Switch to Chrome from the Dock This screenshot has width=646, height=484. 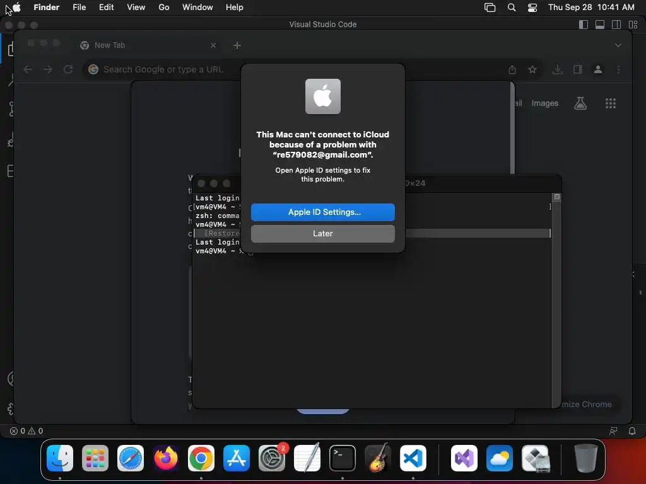(201, 458)
